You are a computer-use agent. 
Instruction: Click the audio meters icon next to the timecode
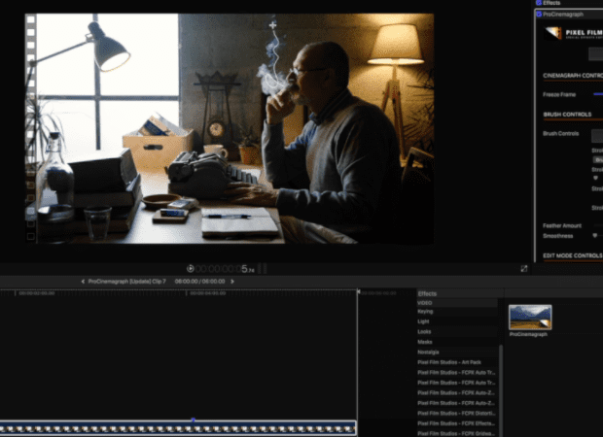pyautogui.click(x=263, y=269)
